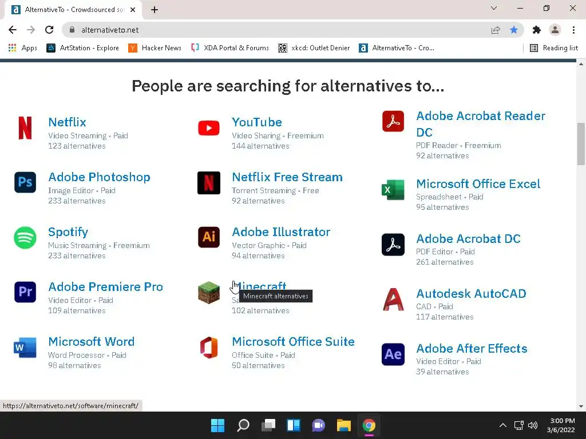
Task: Open the Reading list panel
Action: pyautogui.click(x=554, y=48)
